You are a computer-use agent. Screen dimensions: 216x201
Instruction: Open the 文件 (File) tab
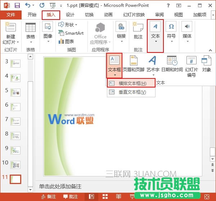click(x=11, y=15)
